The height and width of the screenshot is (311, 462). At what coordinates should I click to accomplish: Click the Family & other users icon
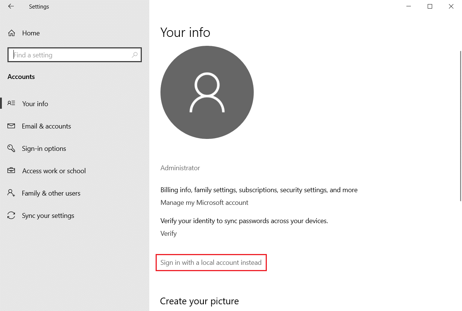tap(11, 193)
